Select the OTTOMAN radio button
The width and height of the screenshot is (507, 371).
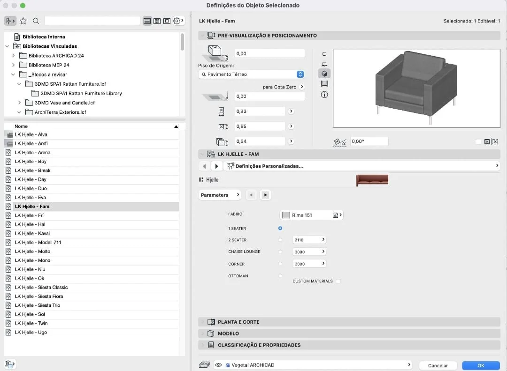280,276
